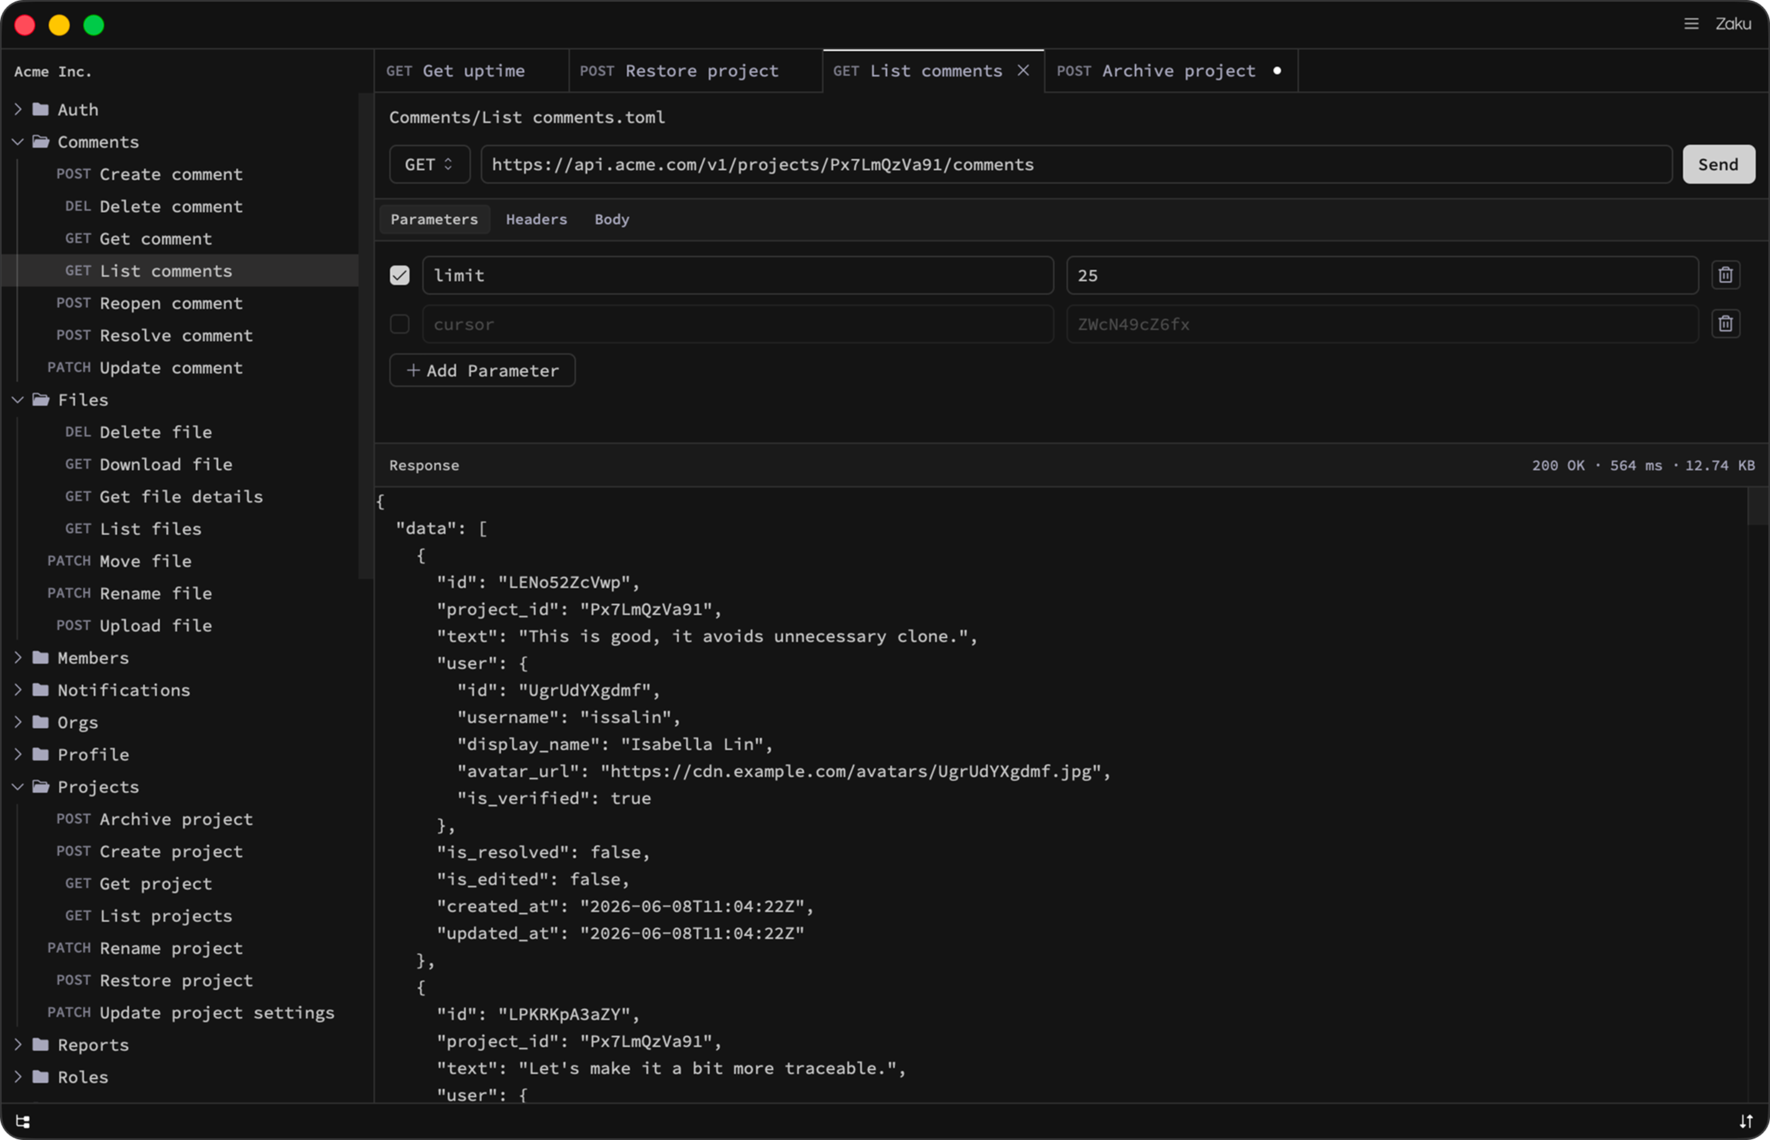Collapse the Files folder chevron
This screenshot has height=1140, width=1770.
(x=18, y=400)
